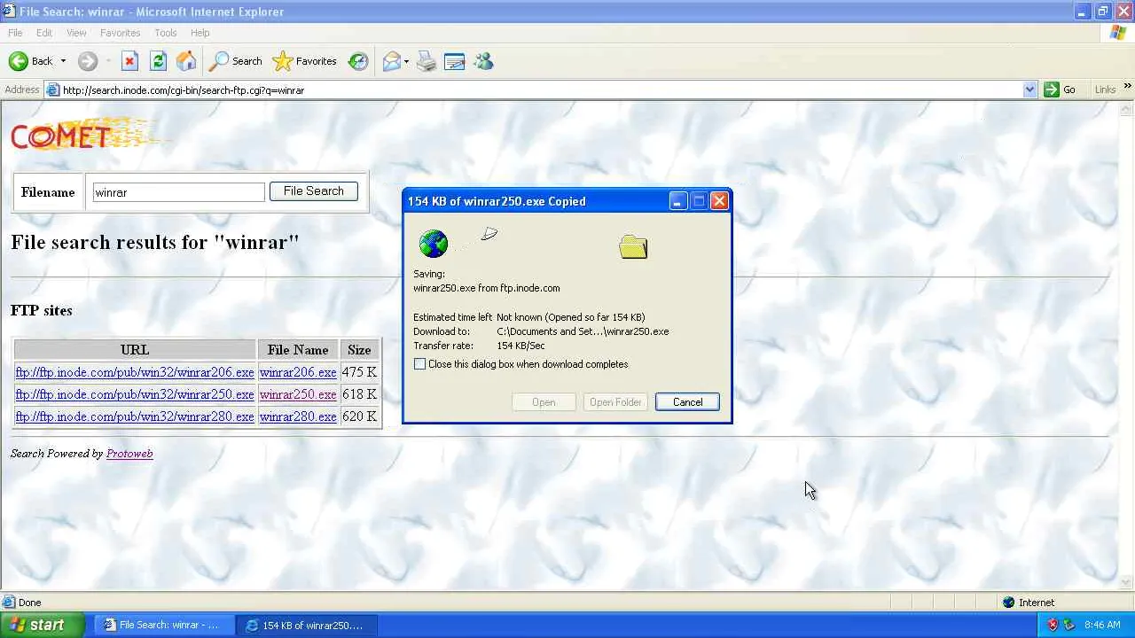
Task: Open the File menu
Action: 15,33
